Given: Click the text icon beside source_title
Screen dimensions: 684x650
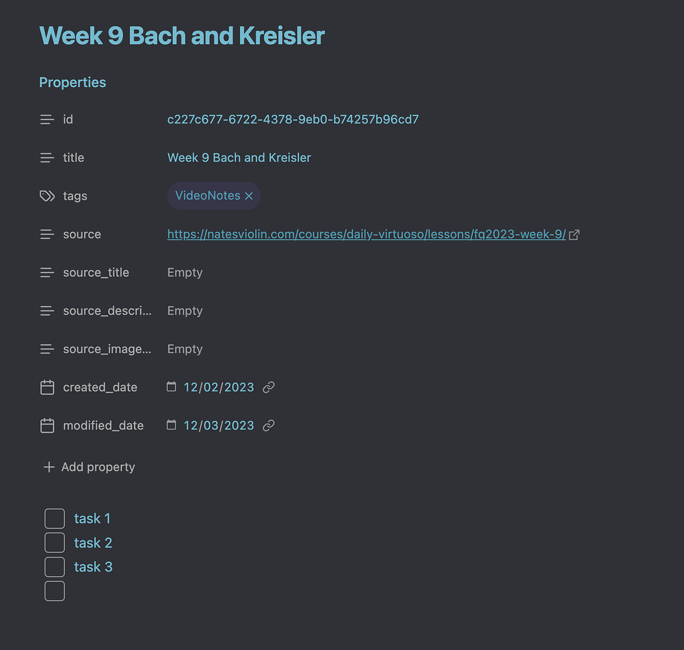Looking at the screenshot, I should (46, 272).
